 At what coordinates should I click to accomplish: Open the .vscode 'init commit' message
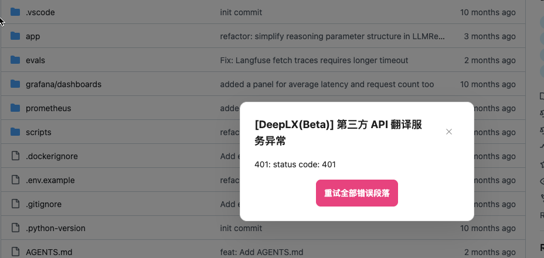point(241,12)
